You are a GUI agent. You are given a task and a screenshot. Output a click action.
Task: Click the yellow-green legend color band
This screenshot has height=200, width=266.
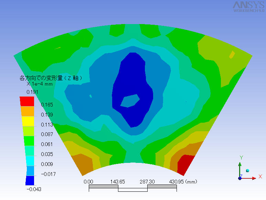coord(29,131)
